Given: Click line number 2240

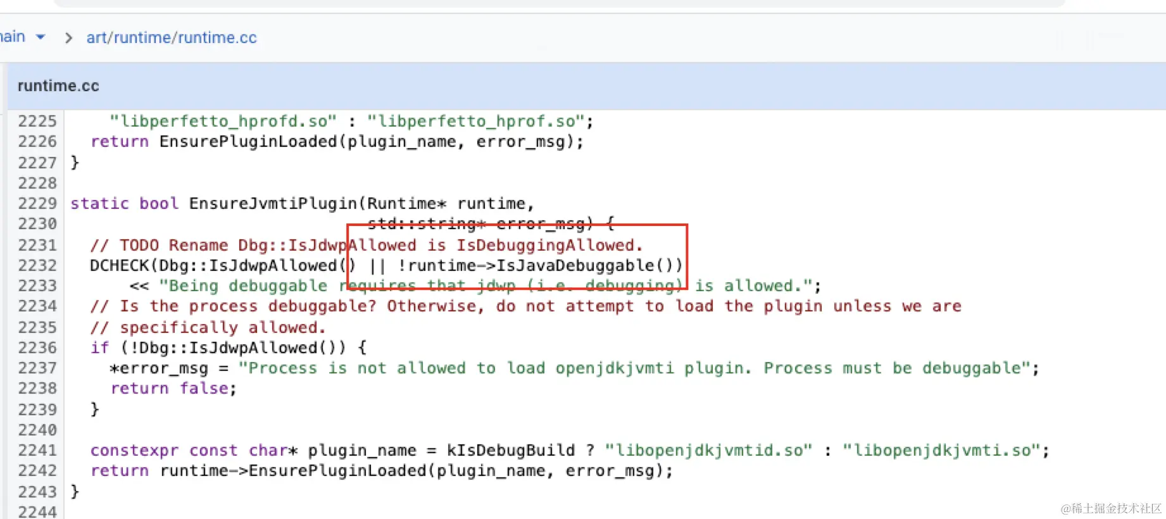Looking at the screenshot, I should click(x=37, y=430).
